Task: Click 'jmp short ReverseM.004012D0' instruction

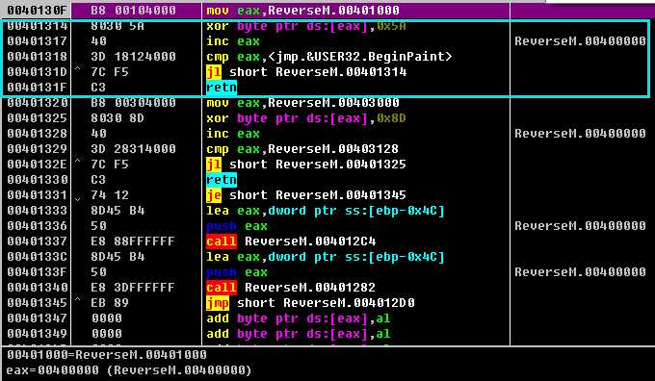Action: tap(311, 303)
